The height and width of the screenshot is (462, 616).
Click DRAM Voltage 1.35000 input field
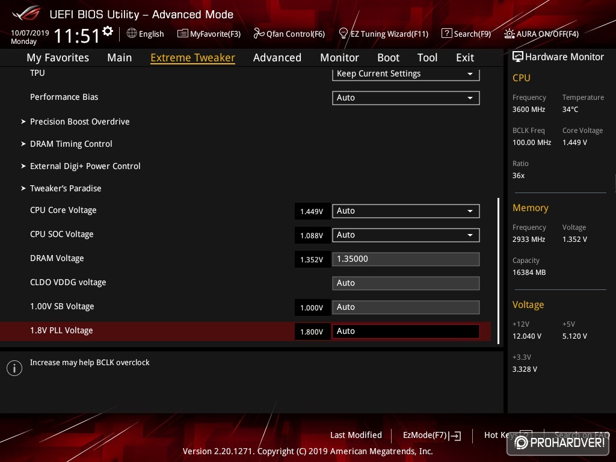click(406, 259)
